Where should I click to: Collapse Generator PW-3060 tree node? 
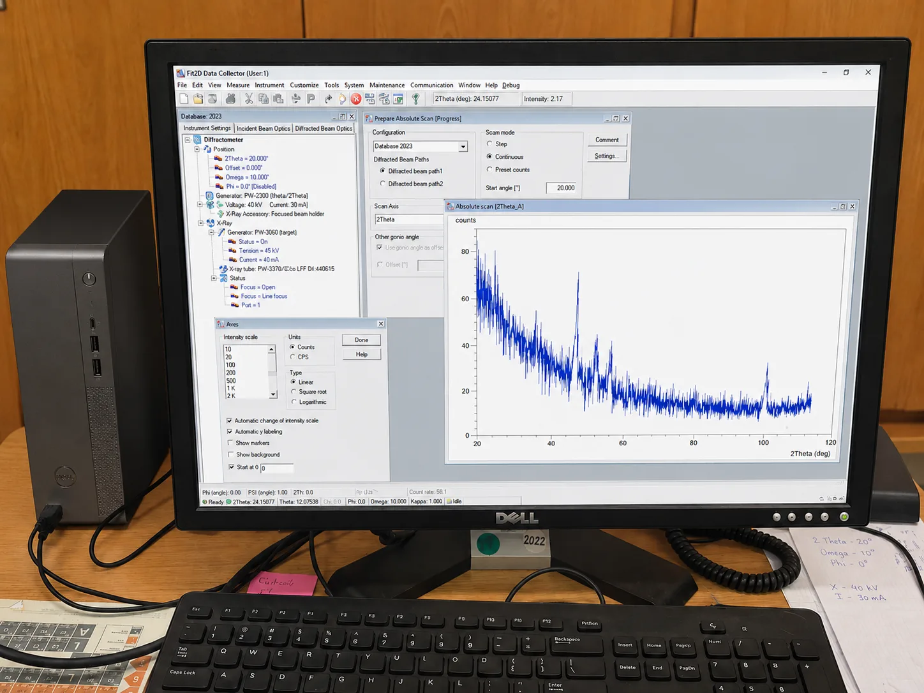coord(211,232)
